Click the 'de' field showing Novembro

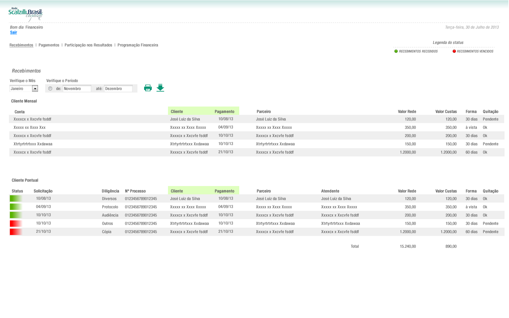(x=77, y=89)
